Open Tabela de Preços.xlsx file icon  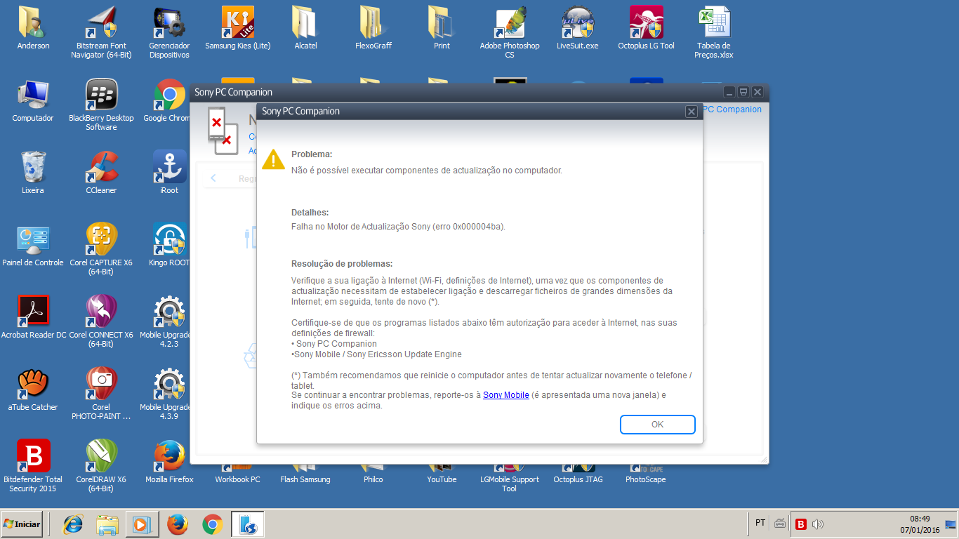pyautogui.click(x=714, y=33)
